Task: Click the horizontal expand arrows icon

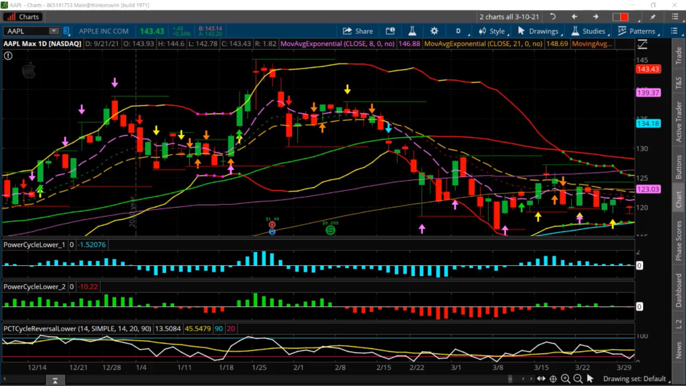Action: pos(541,378)
